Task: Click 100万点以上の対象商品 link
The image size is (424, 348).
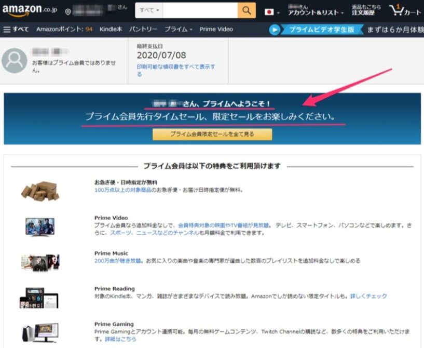Action: (123, 190)
